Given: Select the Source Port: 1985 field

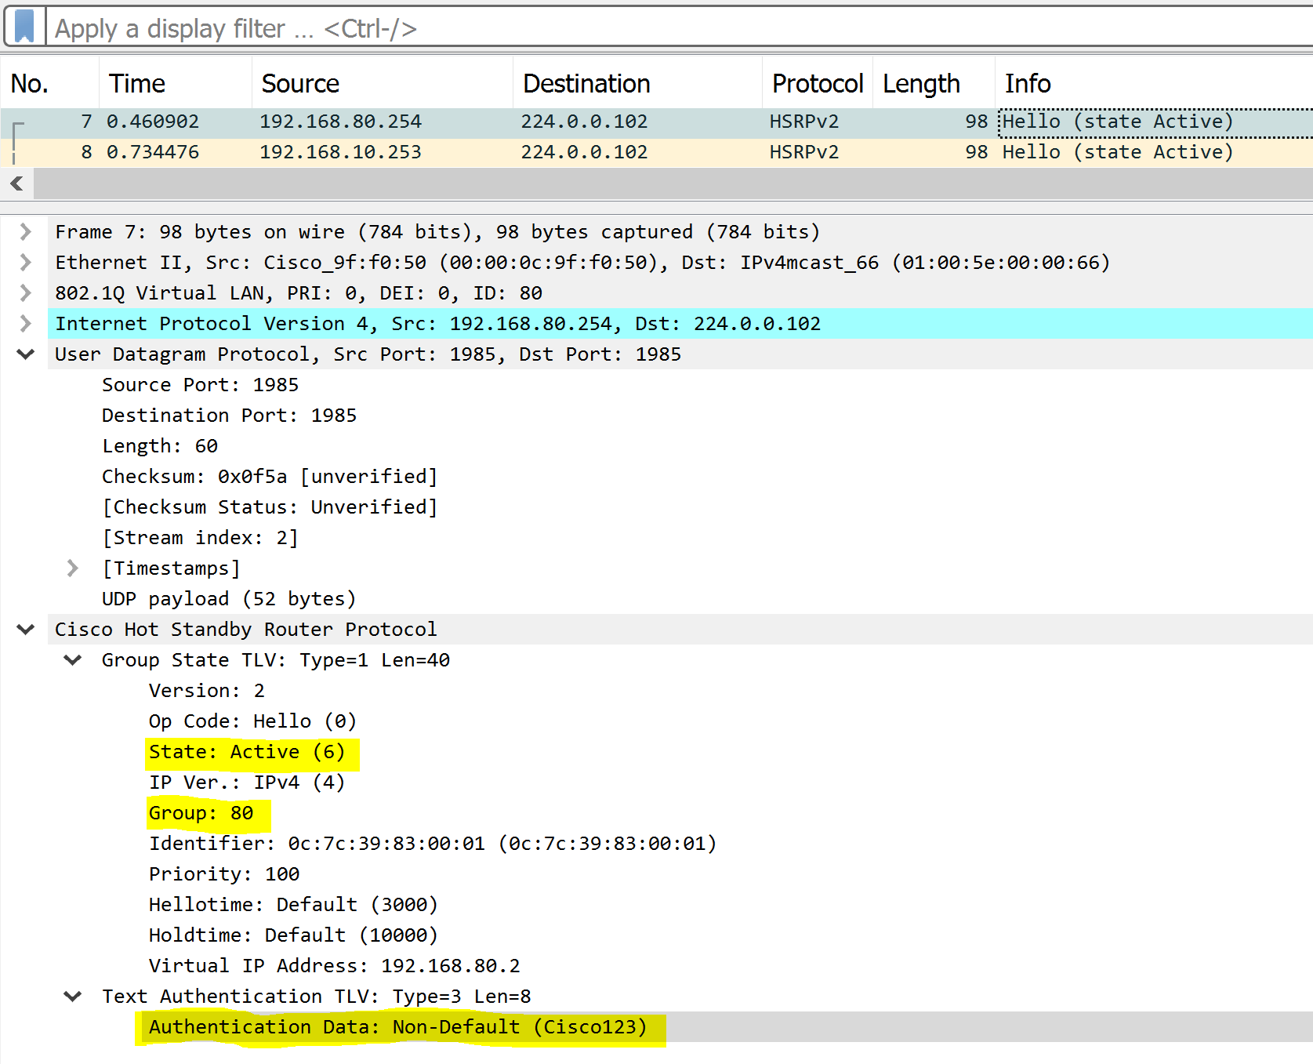Looking at the screenshot, I should coord(200,385).
